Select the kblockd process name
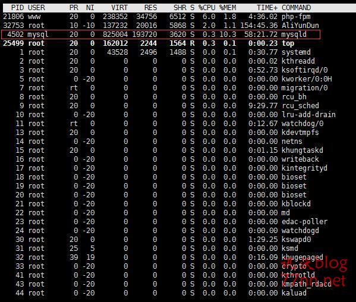Image resolution: width=356 pixels, height=302 pixels. pyautogui.click(x=296, y=204)
